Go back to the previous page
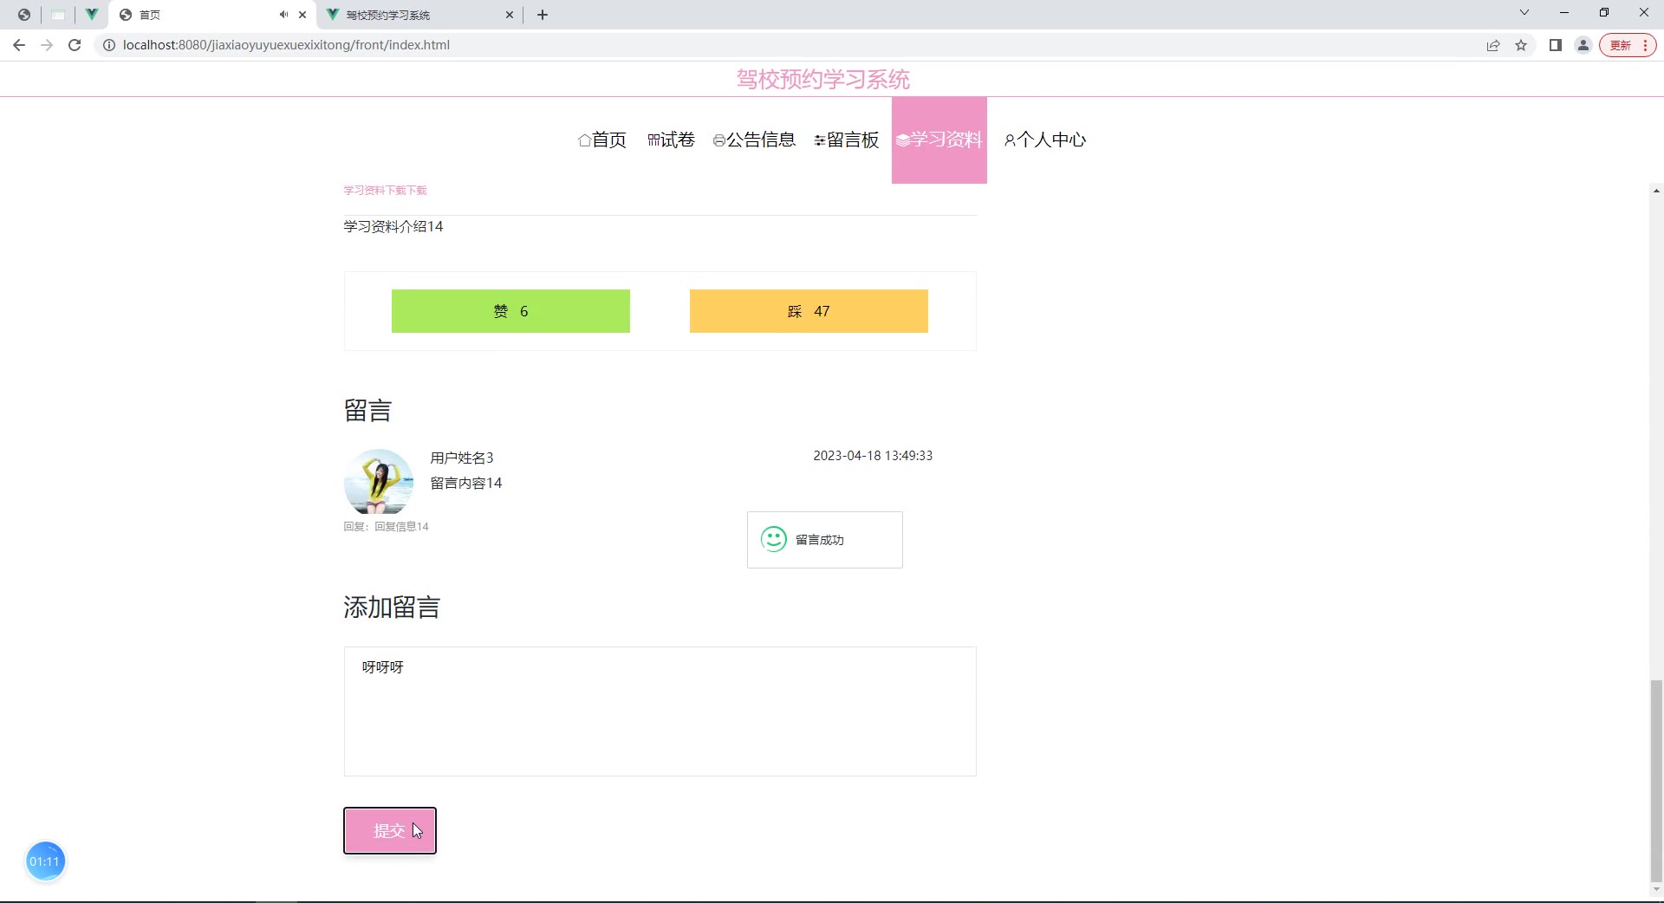Image resolution: width=1664 pixels, height=903 pixels. [x=19, y=45]
